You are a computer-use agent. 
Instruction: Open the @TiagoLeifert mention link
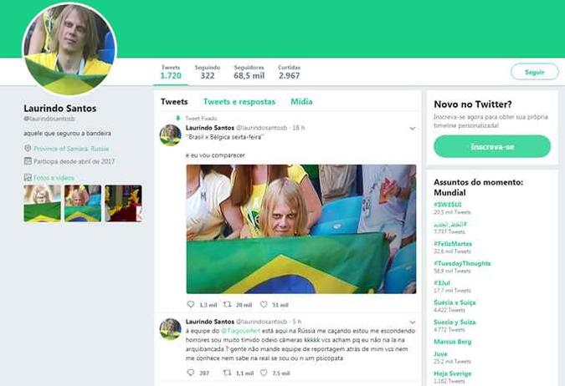click(240, 331)
